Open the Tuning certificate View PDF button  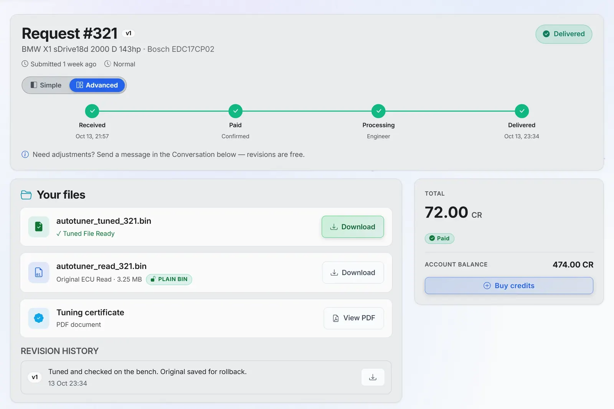(x=353, y=318)
